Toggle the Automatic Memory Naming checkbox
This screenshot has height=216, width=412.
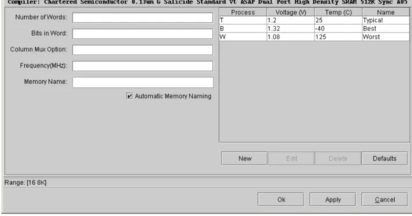click(x=129, y=96)
